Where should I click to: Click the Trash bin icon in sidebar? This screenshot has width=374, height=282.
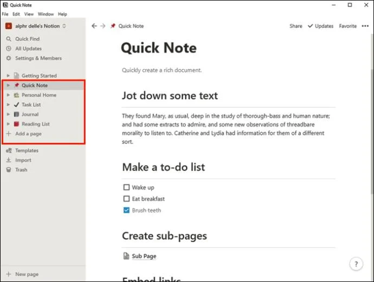(9, 170)
